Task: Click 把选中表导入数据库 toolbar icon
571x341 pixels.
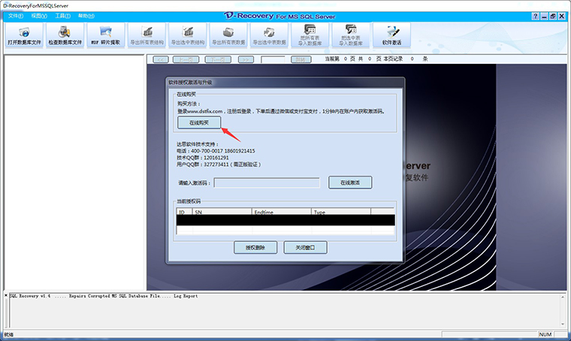Action: (x=351, y=35)
